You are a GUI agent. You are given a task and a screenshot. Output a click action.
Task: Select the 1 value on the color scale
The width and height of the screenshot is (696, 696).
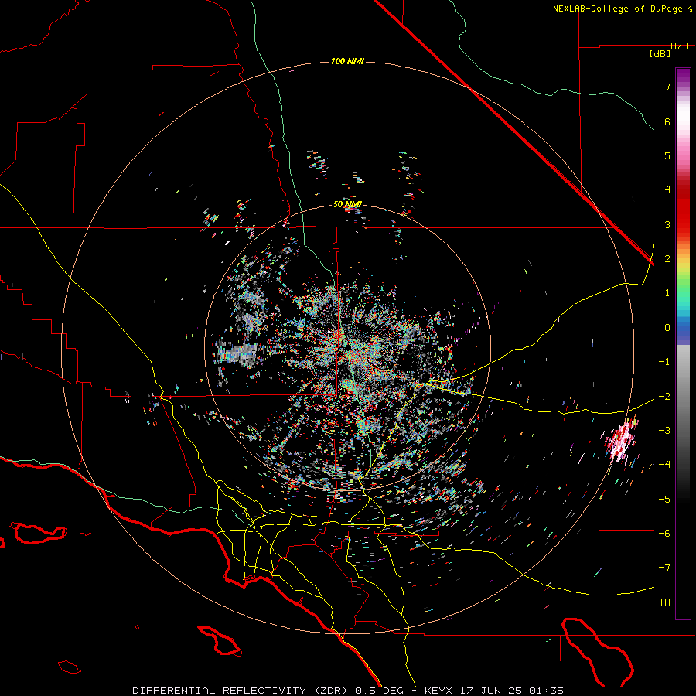click(667, 293)
